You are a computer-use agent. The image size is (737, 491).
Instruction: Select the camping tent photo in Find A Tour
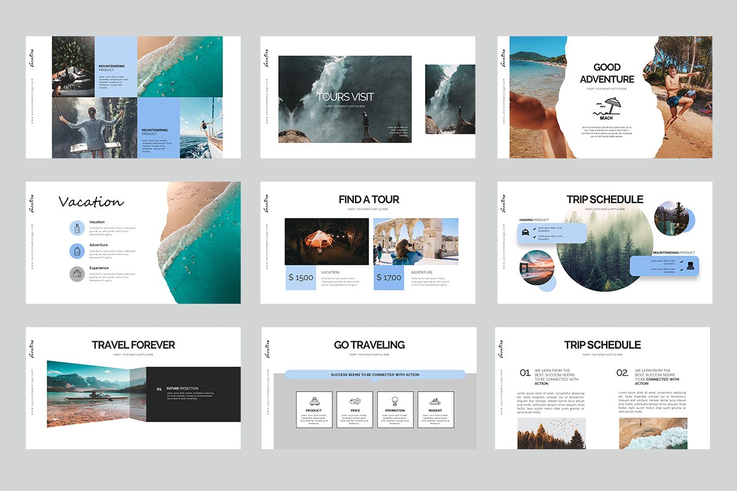coord(327,241)
